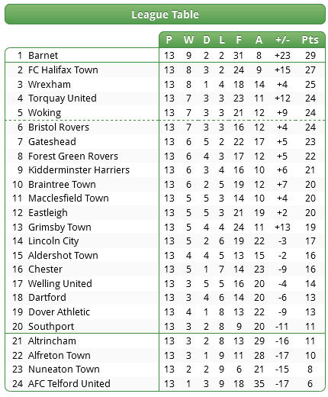Image resolution: width=328 pixels, height=397 pixels.
Task: Select the W column header
Action: click(x=188, y=40)
